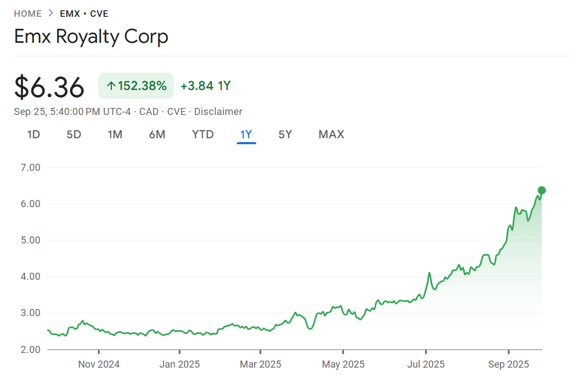Click the HOME breadcrumb link
Viewport: 570px width, 379px height.
coord(28,14)
